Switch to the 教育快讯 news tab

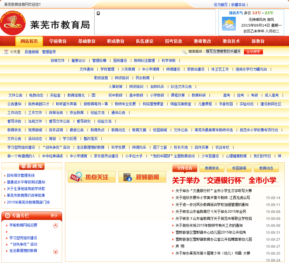(x=212, y=168)
